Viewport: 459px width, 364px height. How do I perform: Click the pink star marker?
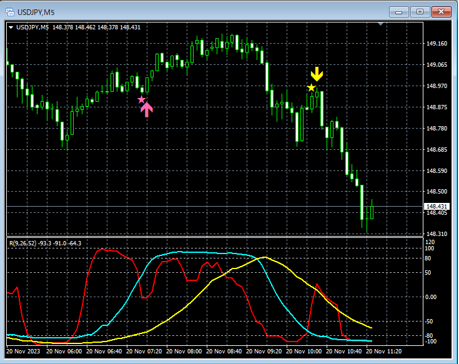pos(141,99)
